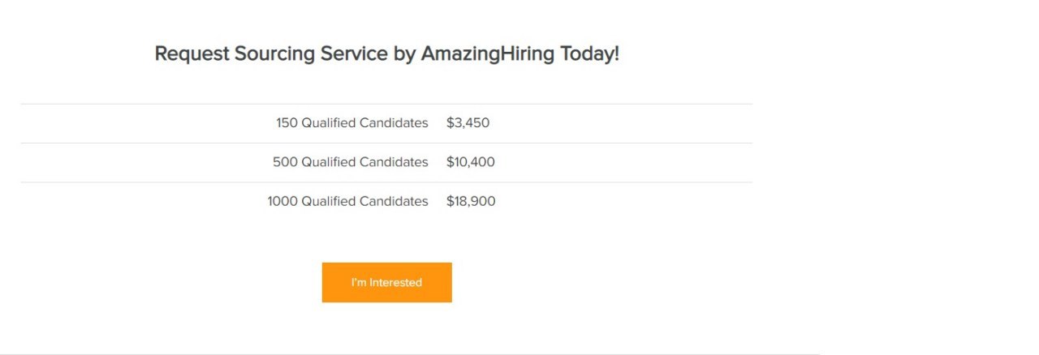This screenshot has width=1039, height=355.
Task: Click the 500 Qualified Candidates label
Action: coord(351,162)
